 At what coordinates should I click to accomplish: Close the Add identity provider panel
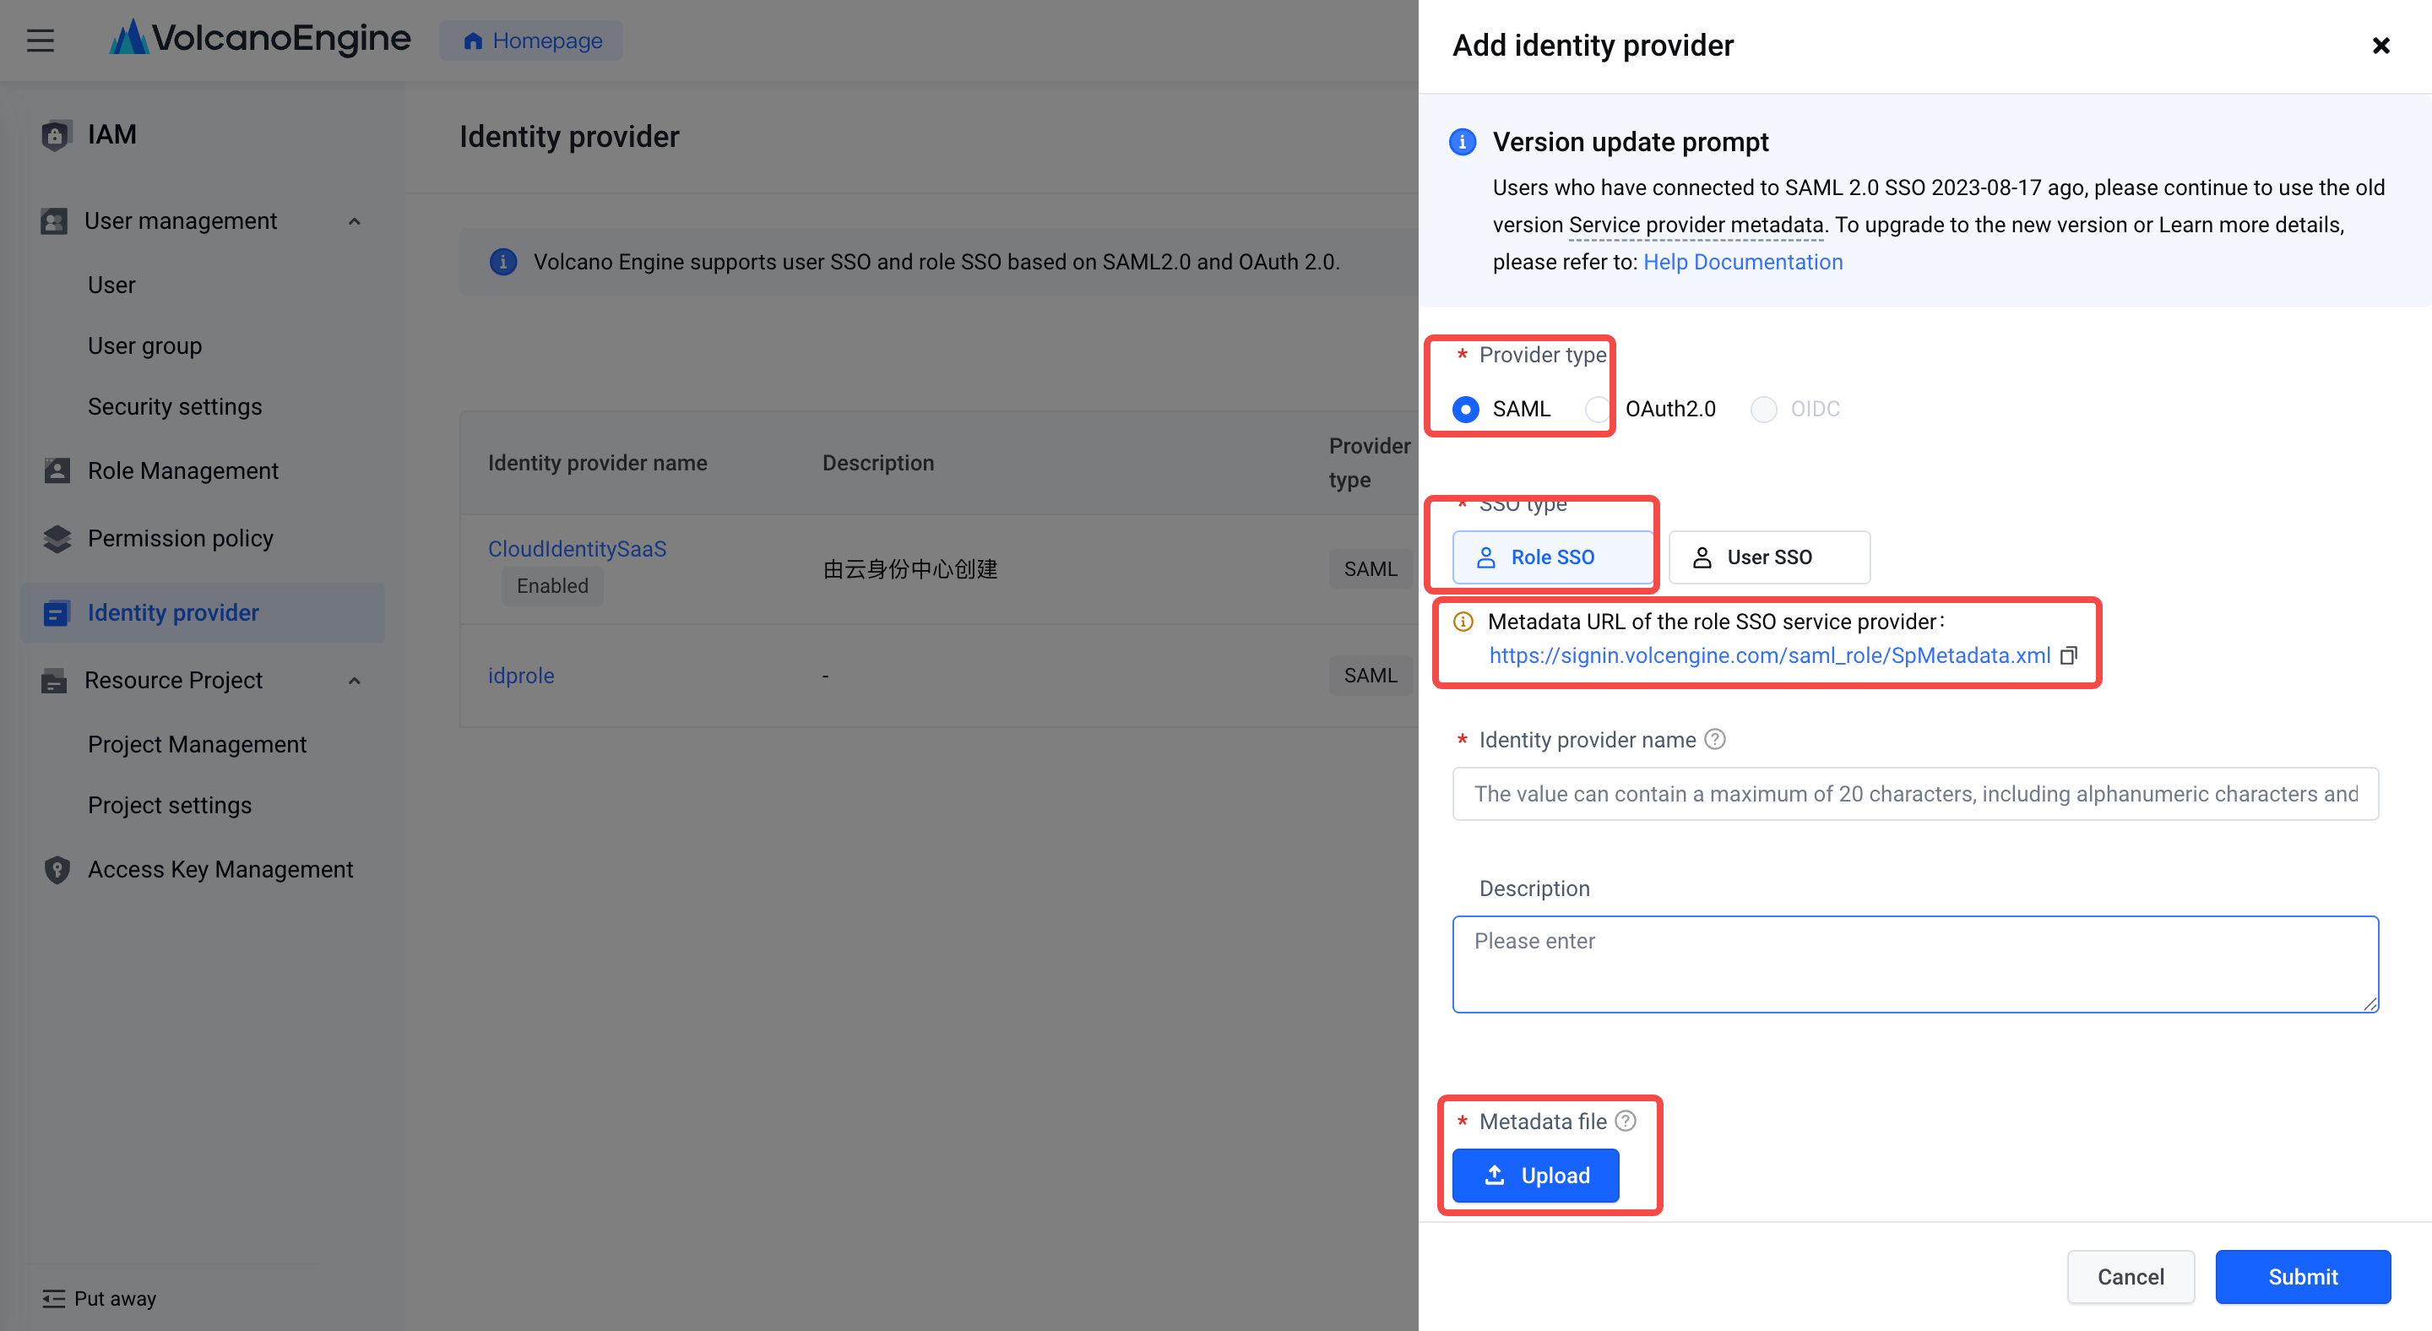tap(2380, 46)
